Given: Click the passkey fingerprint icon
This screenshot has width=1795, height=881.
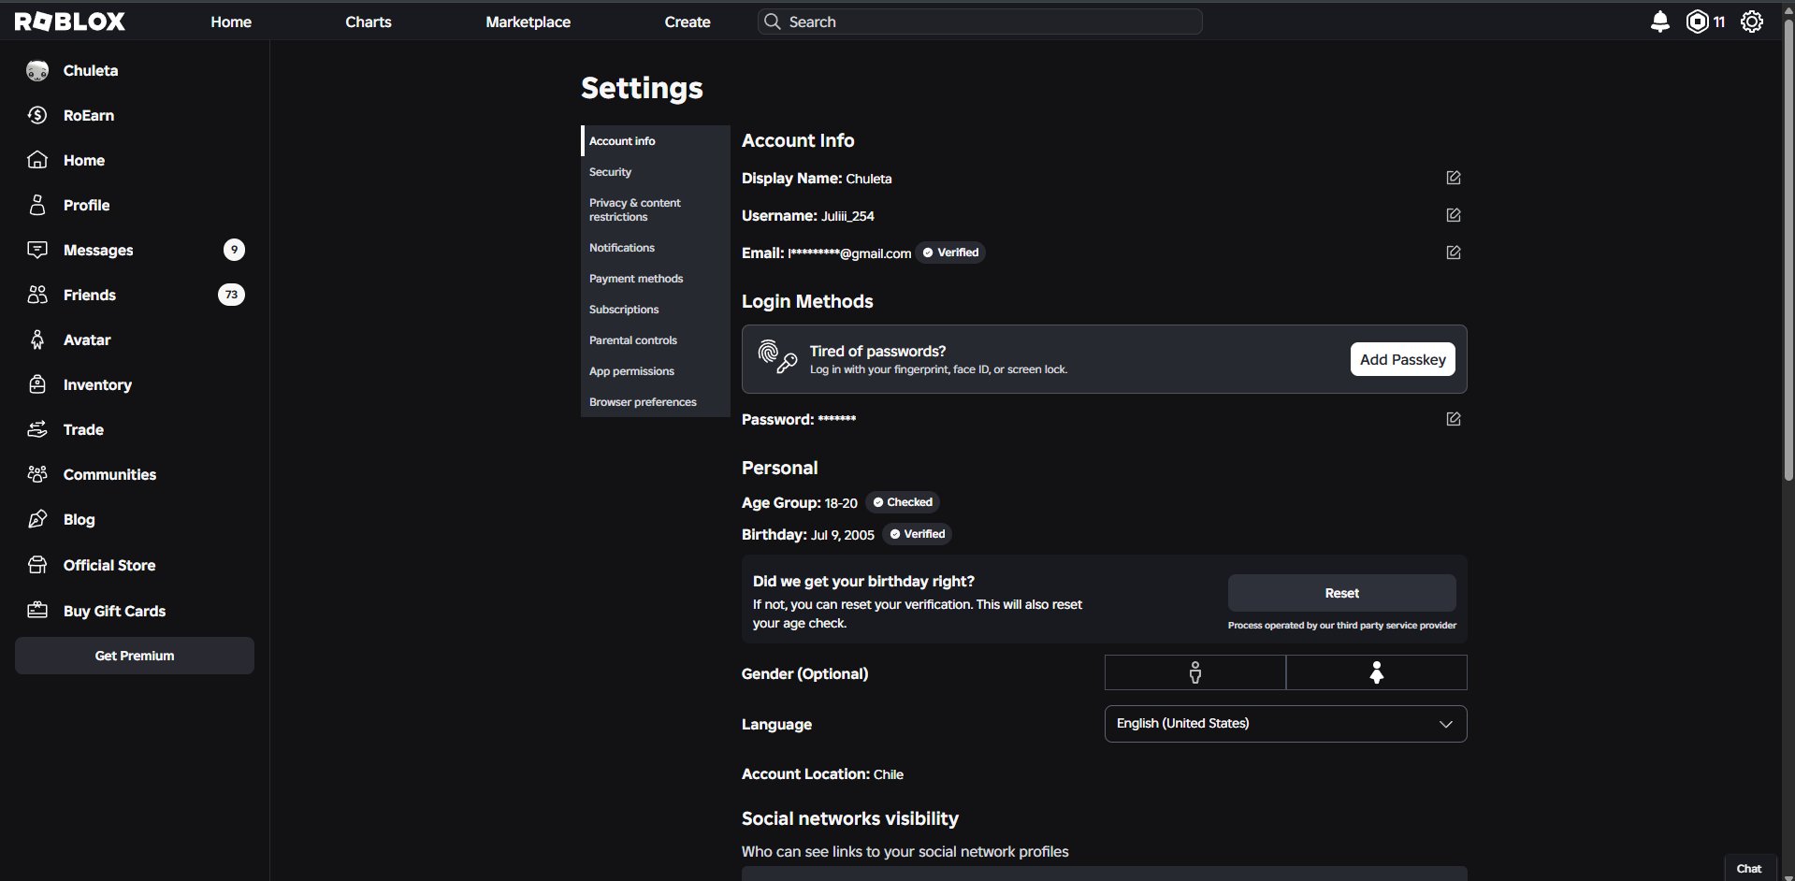Looking at the screenshot, I should 776,357.
